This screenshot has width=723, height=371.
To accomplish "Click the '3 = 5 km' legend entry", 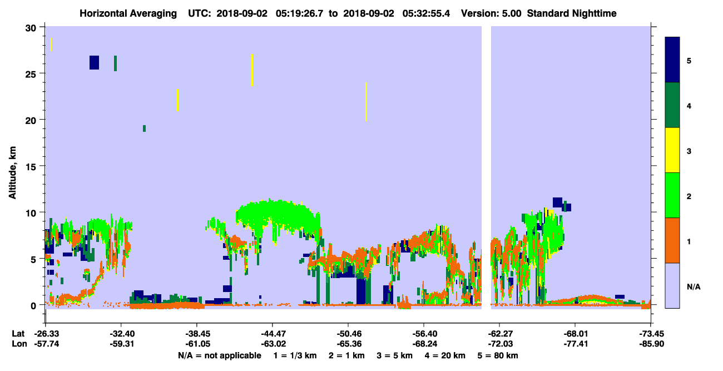I will coord(395,355).
